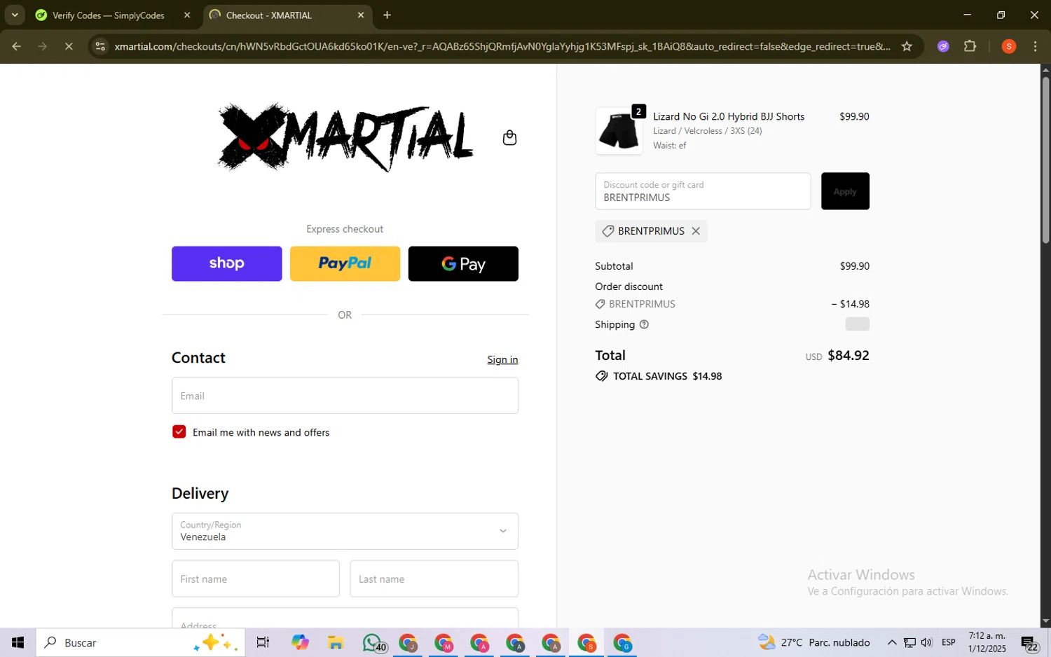The image size is (1051, 657).
Task: Remove the BRENTPRIMUS discount tag
Action: pos(696,231)
